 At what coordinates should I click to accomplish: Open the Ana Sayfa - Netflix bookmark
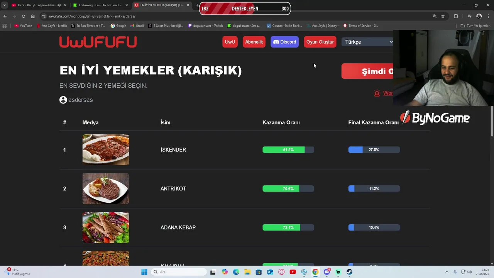pos(52,26)
